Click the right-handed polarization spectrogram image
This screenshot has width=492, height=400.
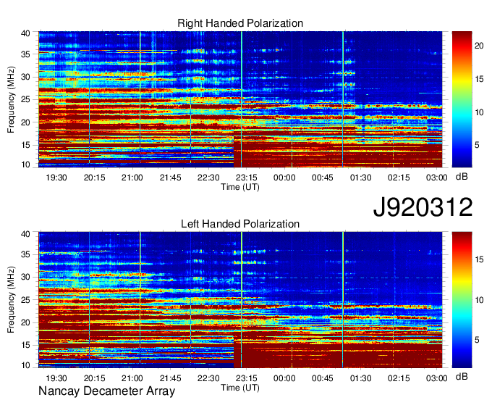pos(240,99)
